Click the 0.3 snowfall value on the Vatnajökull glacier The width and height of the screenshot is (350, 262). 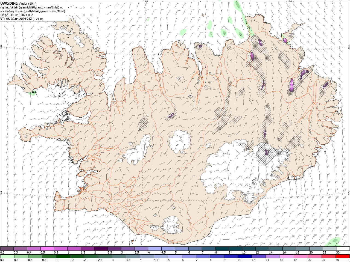[267, 152]
